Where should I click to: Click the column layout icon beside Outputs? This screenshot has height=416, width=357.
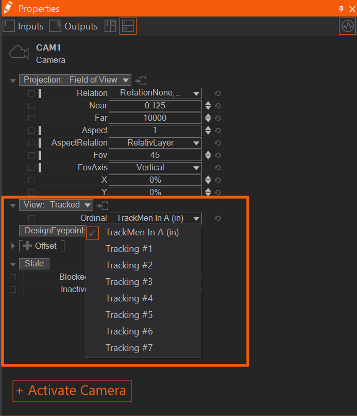[x=110, y=26]
